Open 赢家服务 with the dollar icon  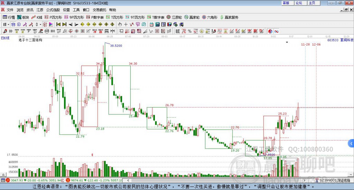(x=229, y=17)
